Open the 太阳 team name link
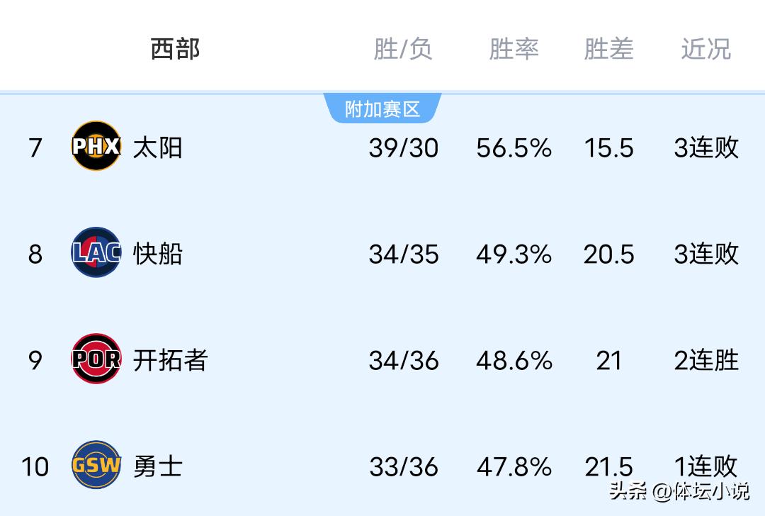This screenshot has height=516, width=765. click(157, 147)
